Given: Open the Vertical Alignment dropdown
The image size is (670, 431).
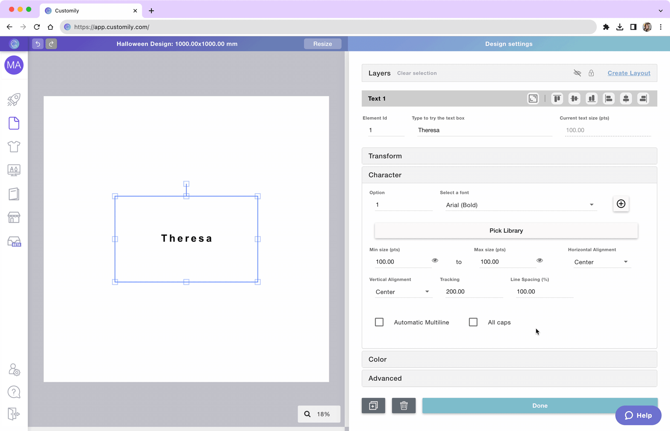Looking at the screenshot, I should tap(402, 292).
